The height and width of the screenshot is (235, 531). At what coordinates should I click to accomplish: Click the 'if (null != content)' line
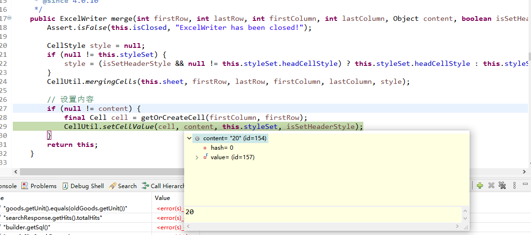pos(94,108)
